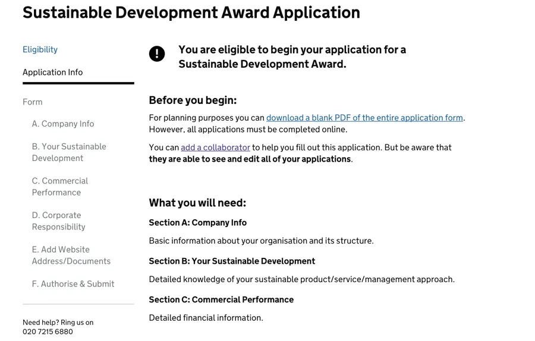Click the Form sidebar heading
This screenshot has height=341, width=535.
pyautogui.click(x=33, y=102)
